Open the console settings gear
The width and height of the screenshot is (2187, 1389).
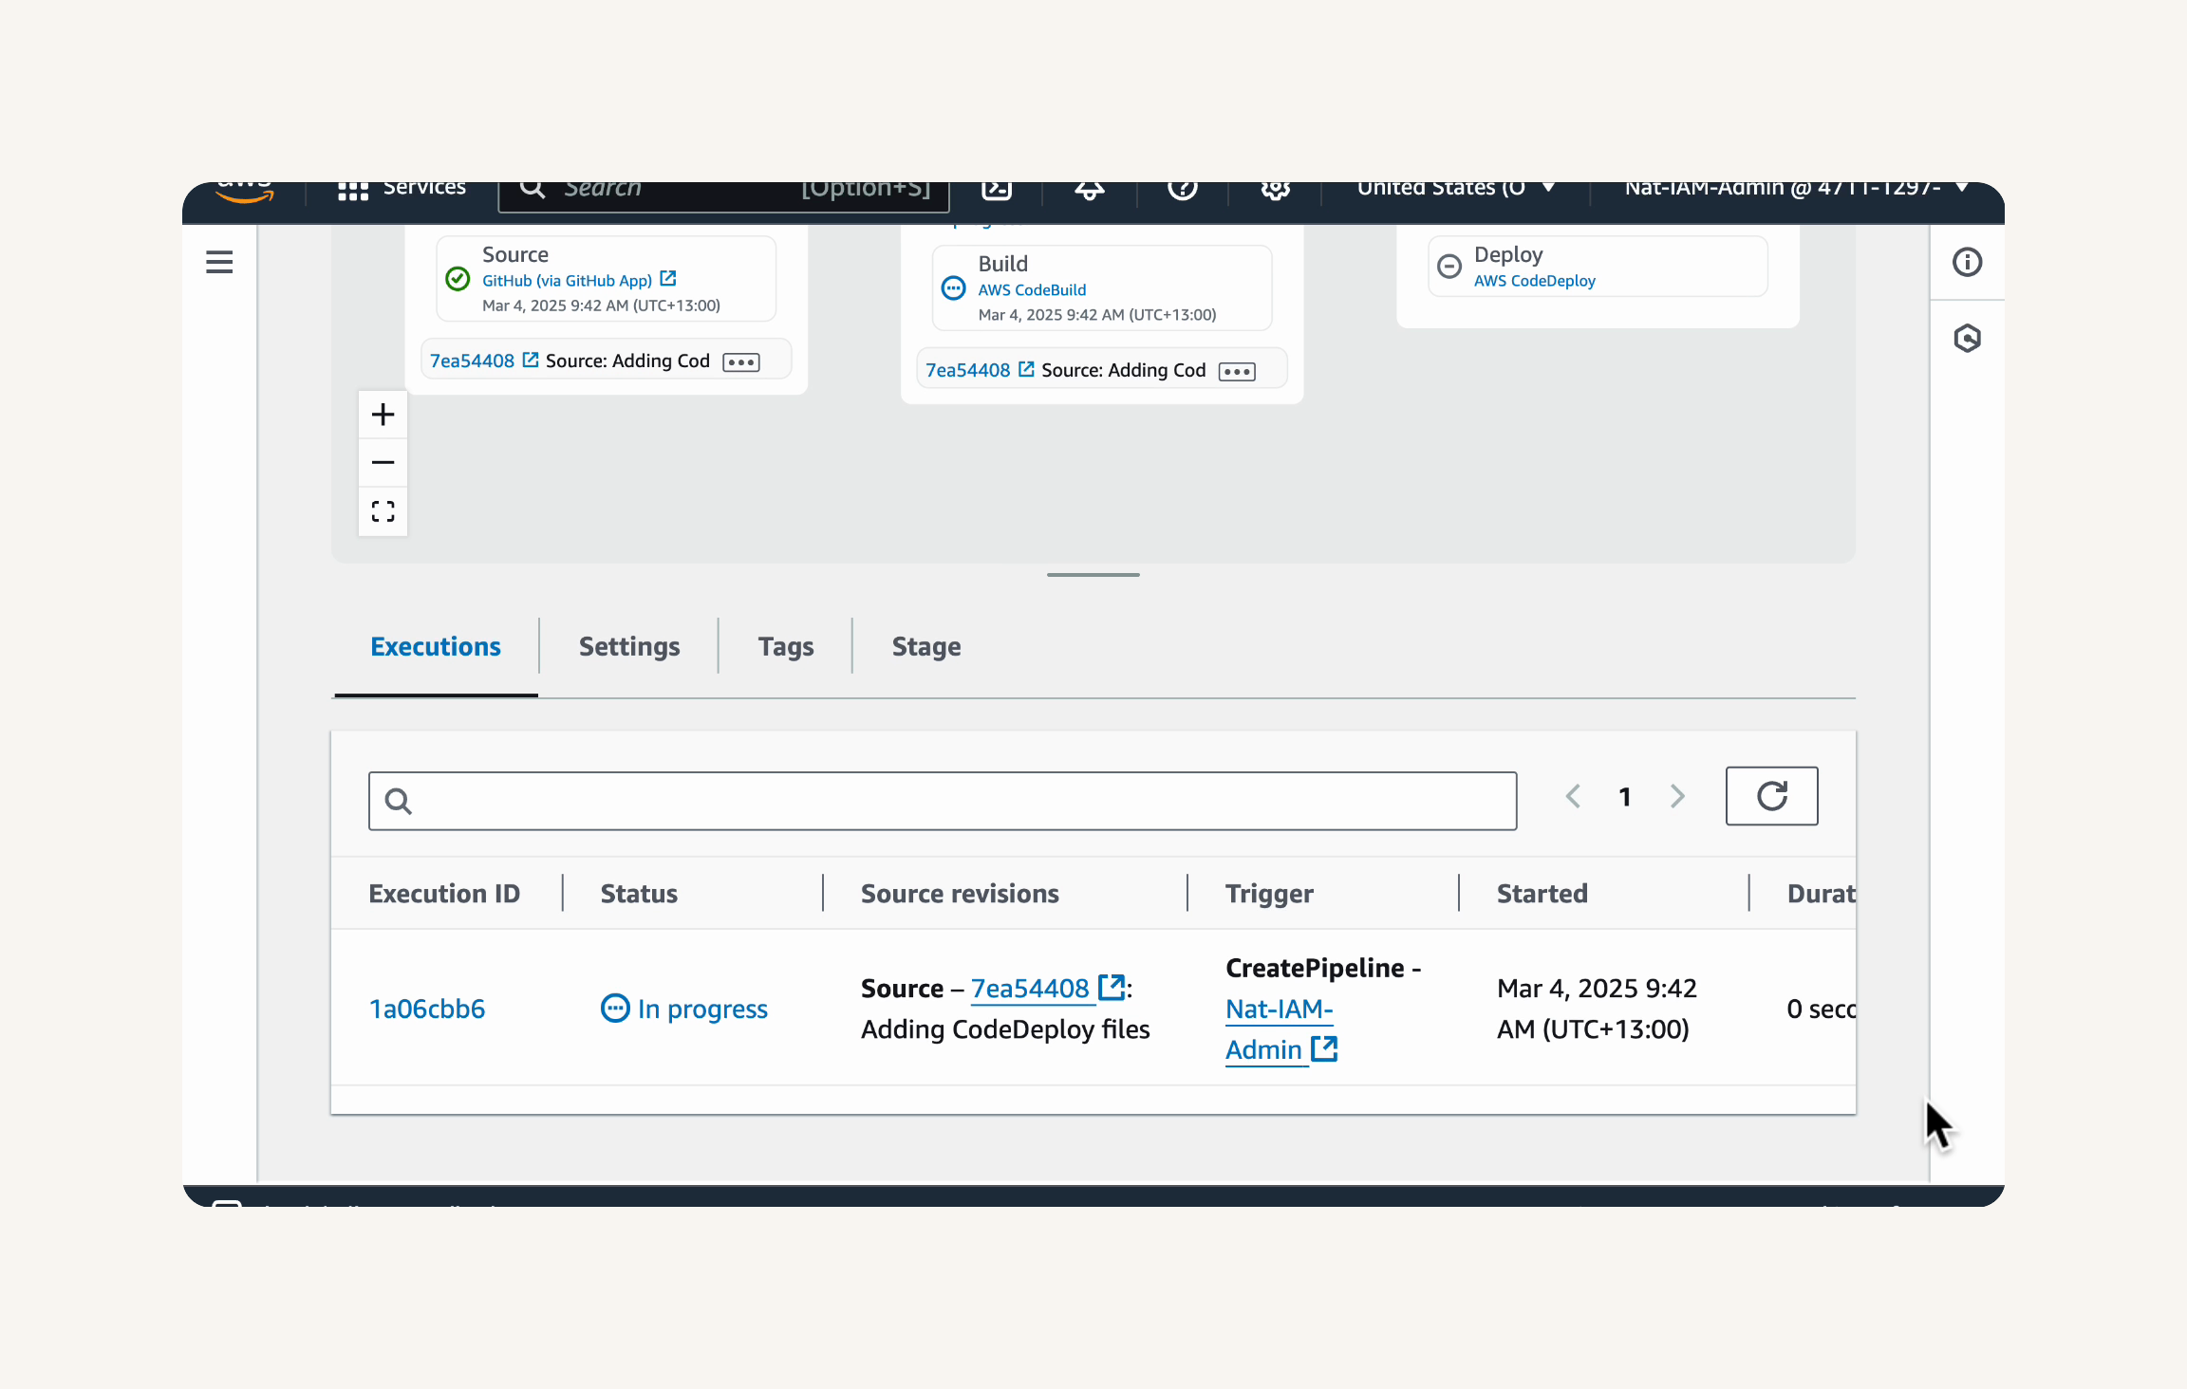[1275, 189]
